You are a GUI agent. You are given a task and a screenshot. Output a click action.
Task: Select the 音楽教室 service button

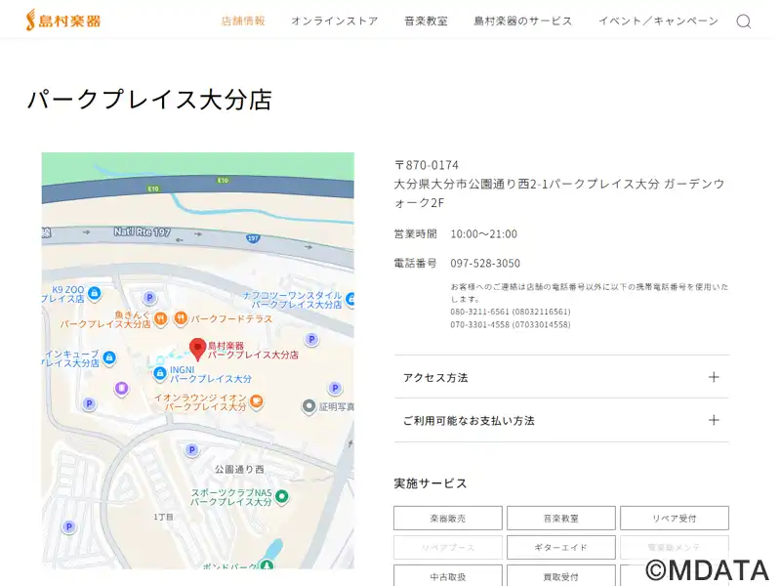[561, 519]
